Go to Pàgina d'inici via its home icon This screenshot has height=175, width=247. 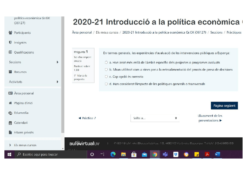click(x=10, y=103)
